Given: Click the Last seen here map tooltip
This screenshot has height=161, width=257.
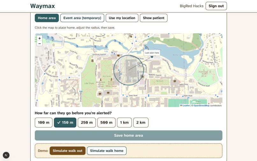Looking at the screenshot, I should point(152,53).
